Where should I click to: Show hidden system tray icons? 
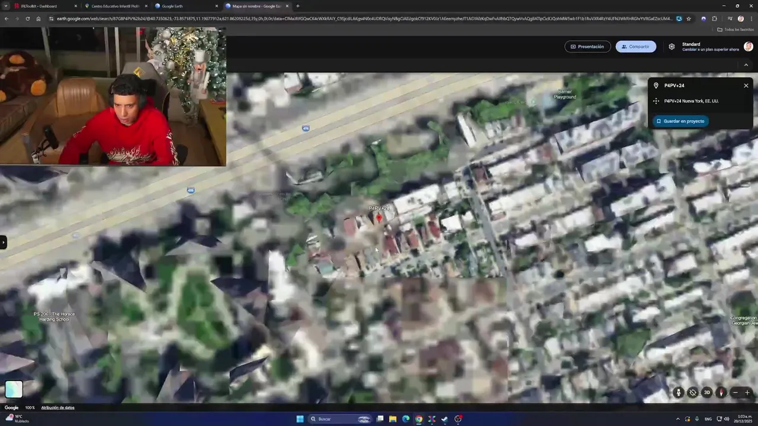pyautogui.click(x=678, y=419)
